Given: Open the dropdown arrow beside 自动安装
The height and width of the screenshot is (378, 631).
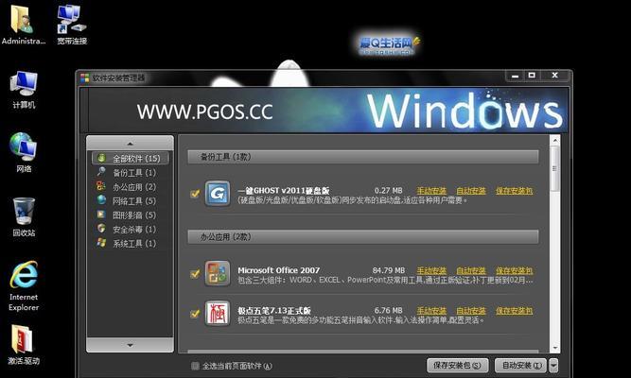Looking at the screenshot, I should click(553, 366).
